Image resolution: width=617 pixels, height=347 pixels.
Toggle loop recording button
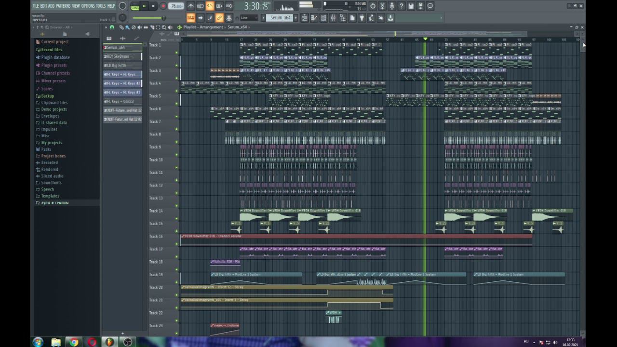point(229,6)
